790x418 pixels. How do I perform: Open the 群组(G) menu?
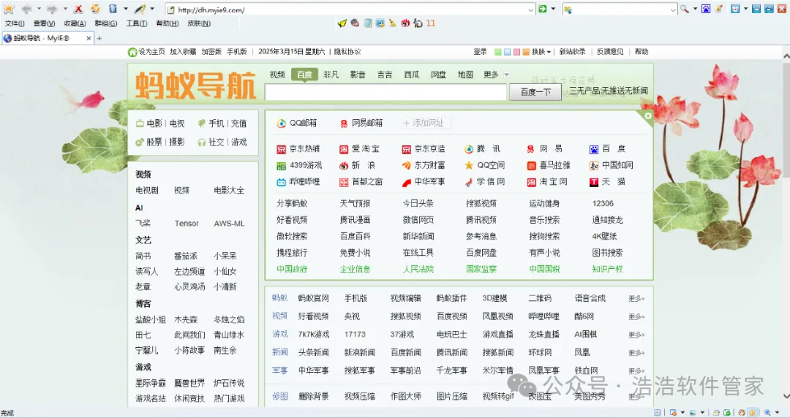[x=106, y=23]
